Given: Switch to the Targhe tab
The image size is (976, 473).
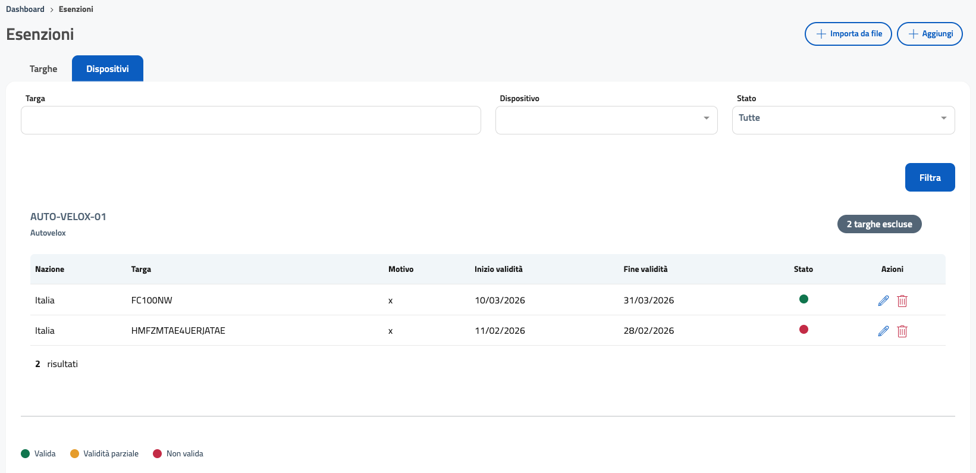Looking at the screenshot, I should 43,69.
